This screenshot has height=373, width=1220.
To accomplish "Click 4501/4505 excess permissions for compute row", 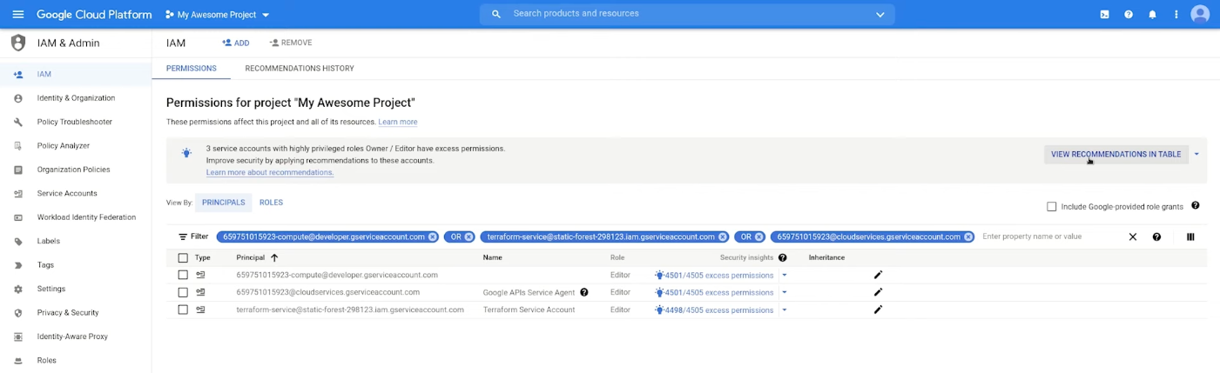I will click(x=714, y=276).
